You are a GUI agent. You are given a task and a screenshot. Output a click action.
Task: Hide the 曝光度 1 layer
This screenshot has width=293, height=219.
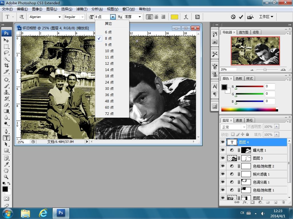click(x=223, y=150)
